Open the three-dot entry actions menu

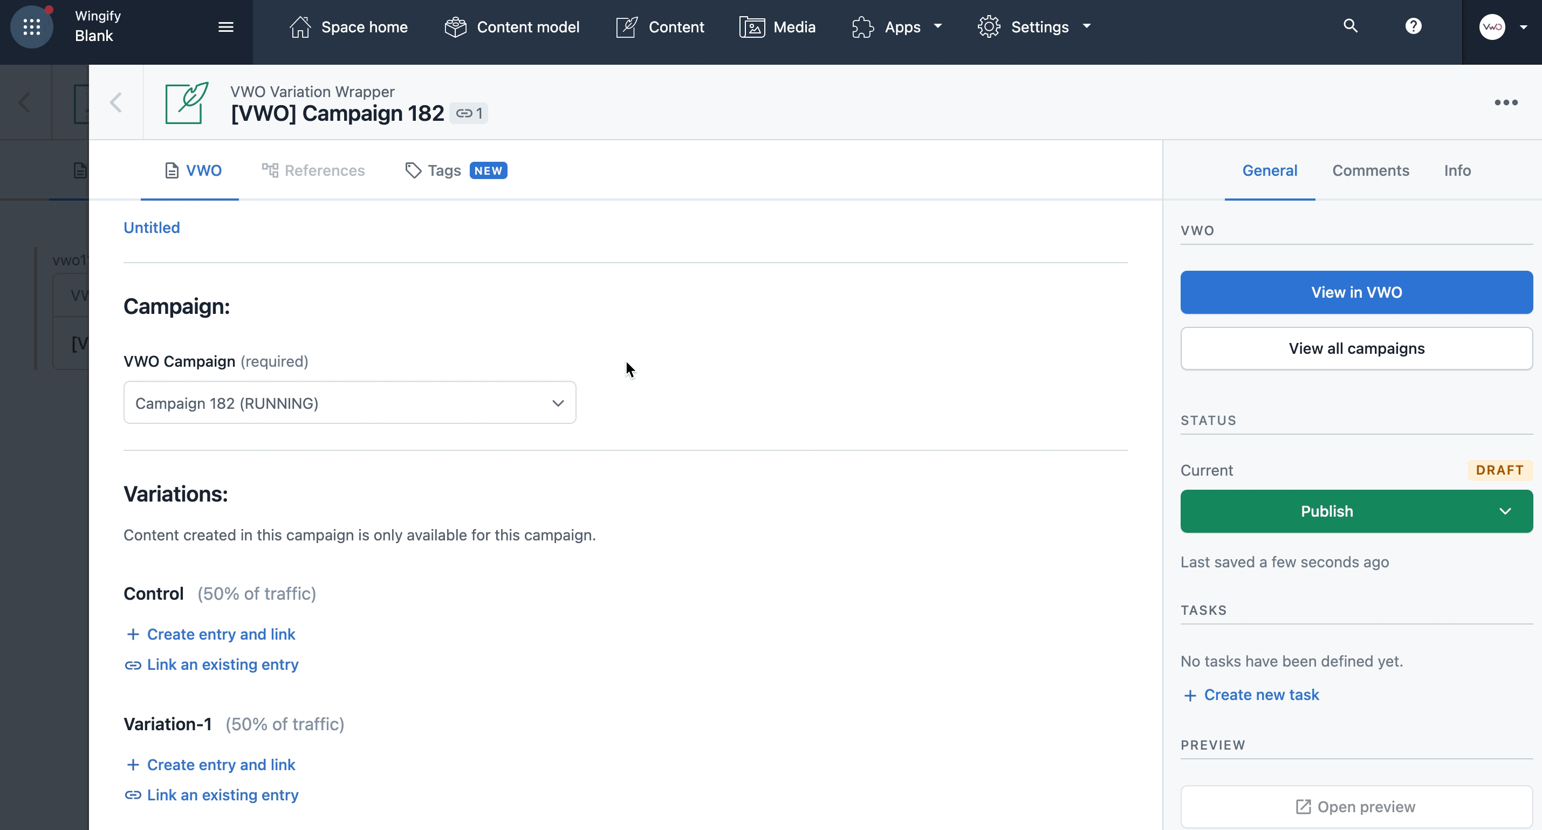click(x=1506, y=102)
